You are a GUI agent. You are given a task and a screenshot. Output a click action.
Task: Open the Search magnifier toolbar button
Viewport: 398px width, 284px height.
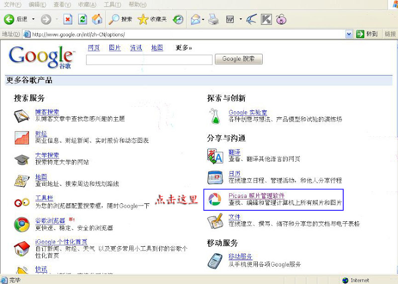[120, 19]
